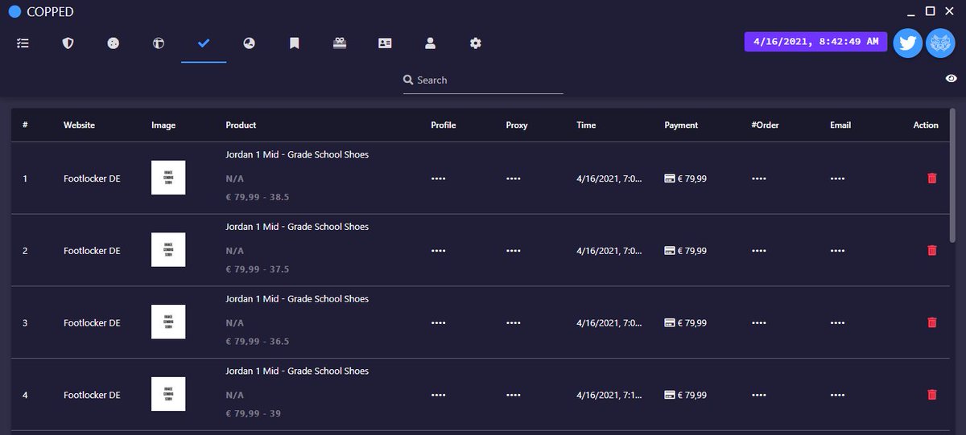Click the Action column header
Screen dimensions: 966x435
click(x=926, y=125)
